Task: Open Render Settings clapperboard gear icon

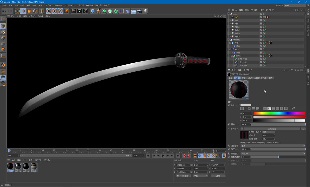Action: click(x=85, y=11)
